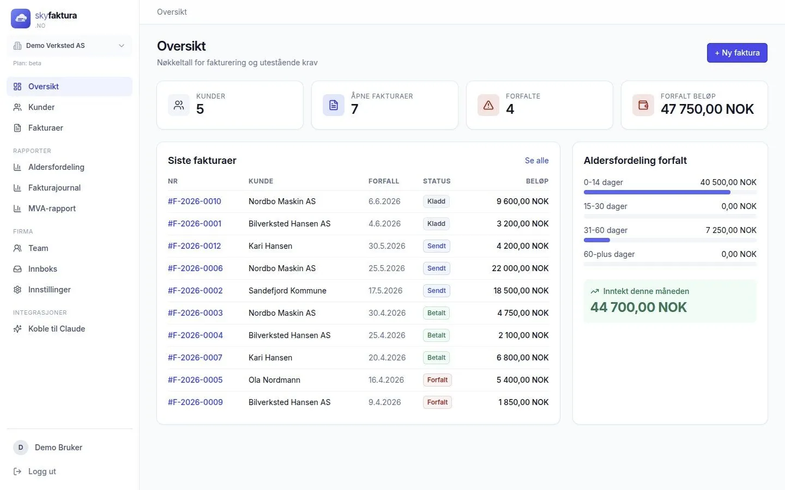Click the Team users icon
This screenshot has height=490, width=785.
tap(17, 248)
